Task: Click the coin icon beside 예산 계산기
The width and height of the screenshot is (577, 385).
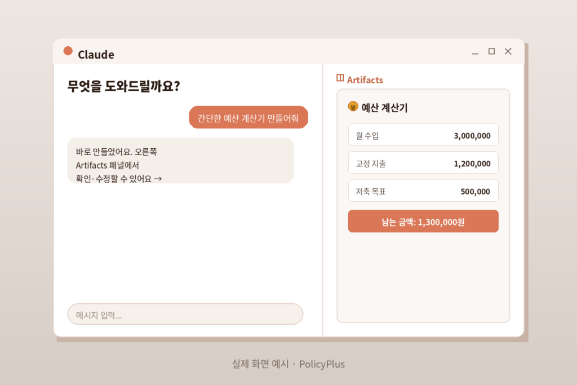Action: click(x=353, y=107)
